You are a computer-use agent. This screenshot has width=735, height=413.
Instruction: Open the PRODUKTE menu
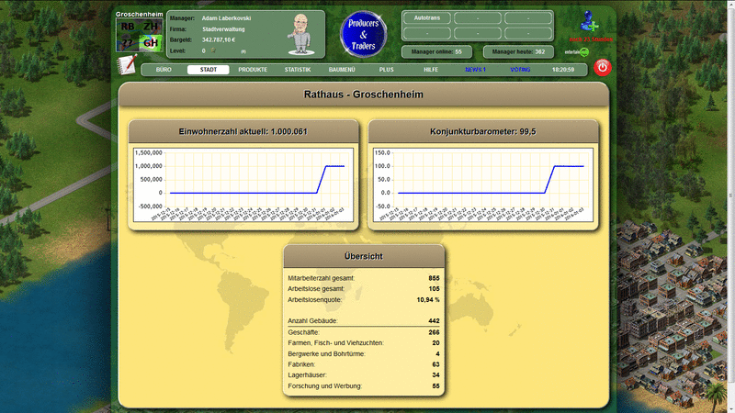pyautogui.click(x=253, y=70)
